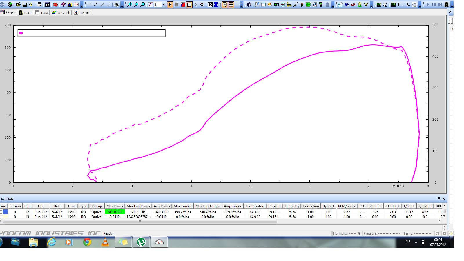Screen dimensions: 464x261
Task: Launch Google Chrome from the taskbar
Action: pos(87,242)
